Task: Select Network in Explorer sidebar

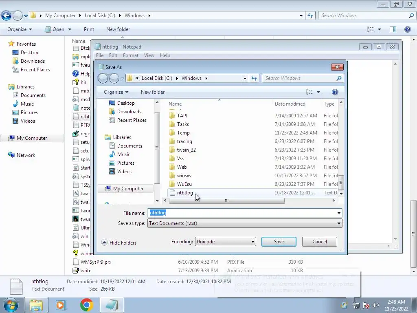Action: coord(22,155)
